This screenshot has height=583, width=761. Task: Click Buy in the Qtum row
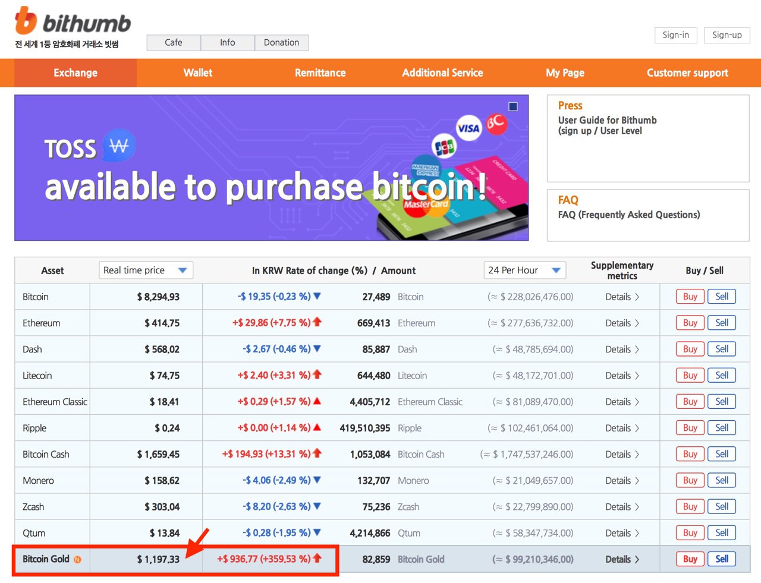pyautogui.click(x=690, y=532)
